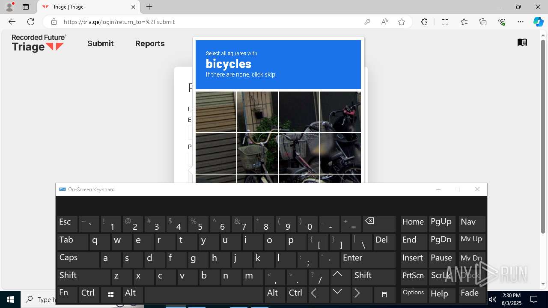Screen dimensions: 548x308
Task: Click the Home key on keyboard
Action: pos(414,224)
